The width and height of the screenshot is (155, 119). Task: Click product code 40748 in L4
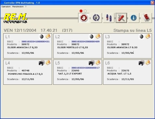coord(25,70)
